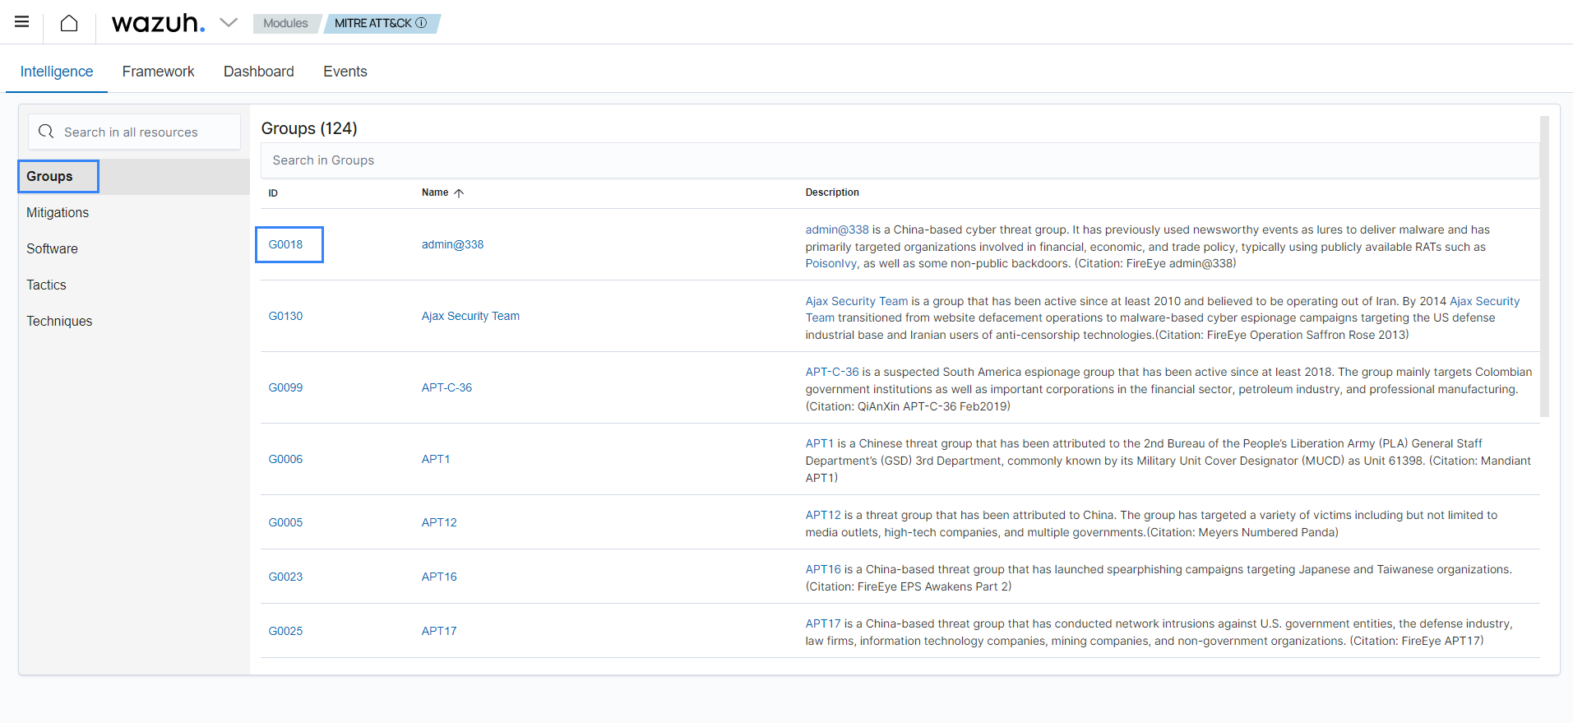Switch to the Events tab

pyautogui.click(x=345, y=72)
